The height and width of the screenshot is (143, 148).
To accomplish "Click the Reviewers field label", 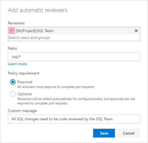I will 16,23.
